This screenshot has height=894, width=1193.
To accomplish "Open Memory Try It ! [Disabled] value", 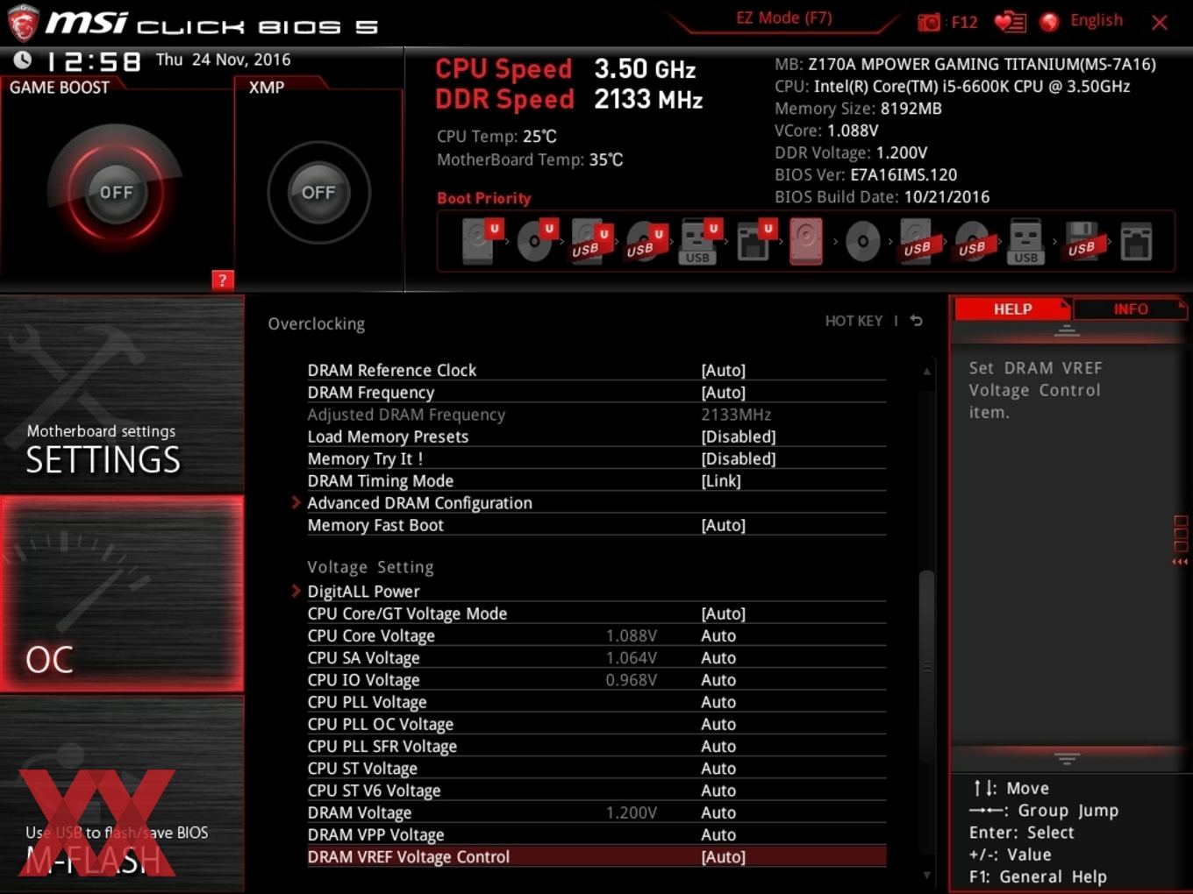I will click(x=739, y=458).
